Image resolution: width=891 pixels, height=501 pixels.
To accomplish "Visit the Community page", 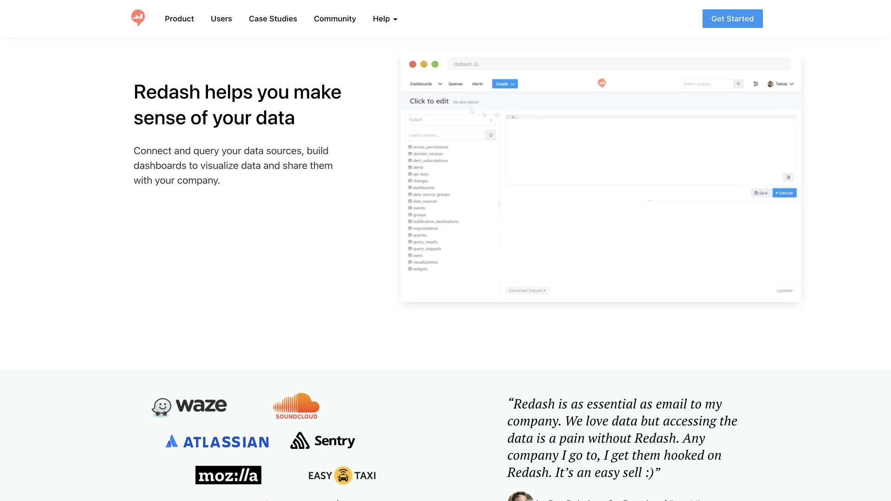I will [335, 19].
